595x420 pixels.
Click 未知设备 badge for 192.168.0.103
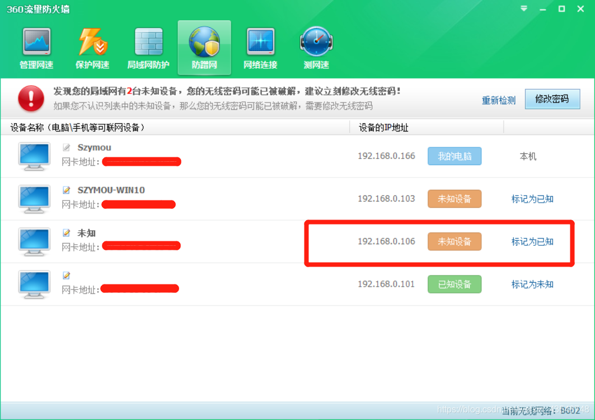[x=454, y=199]
